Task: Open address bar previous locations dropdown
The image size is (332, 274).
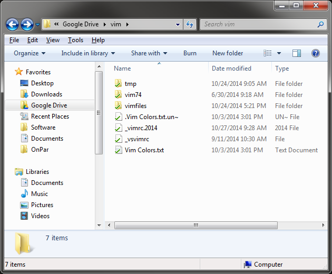Action: click(178, 25)
